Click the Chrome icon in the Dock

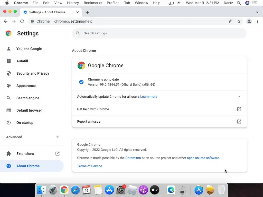[x=64, y=190]
